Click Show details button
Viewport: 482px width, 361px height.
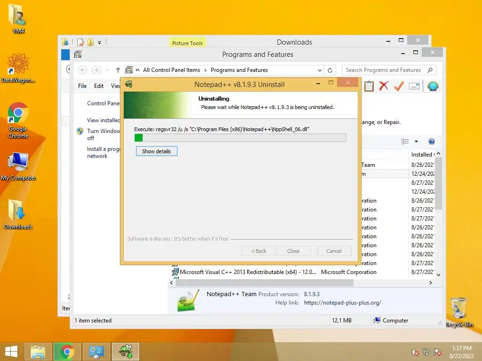coord(156,151)
